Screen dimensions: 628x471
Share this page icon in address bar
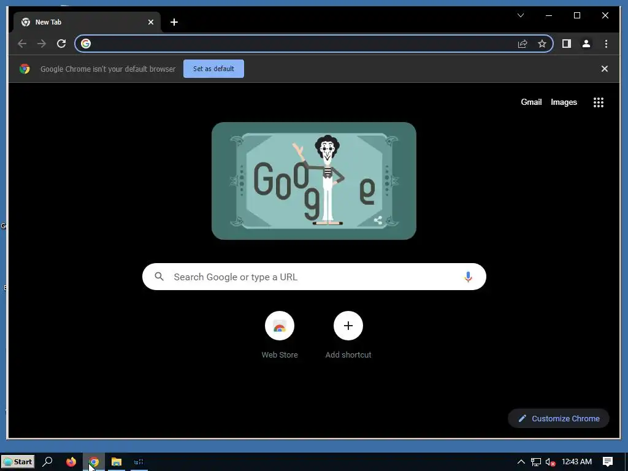[523, 44]
